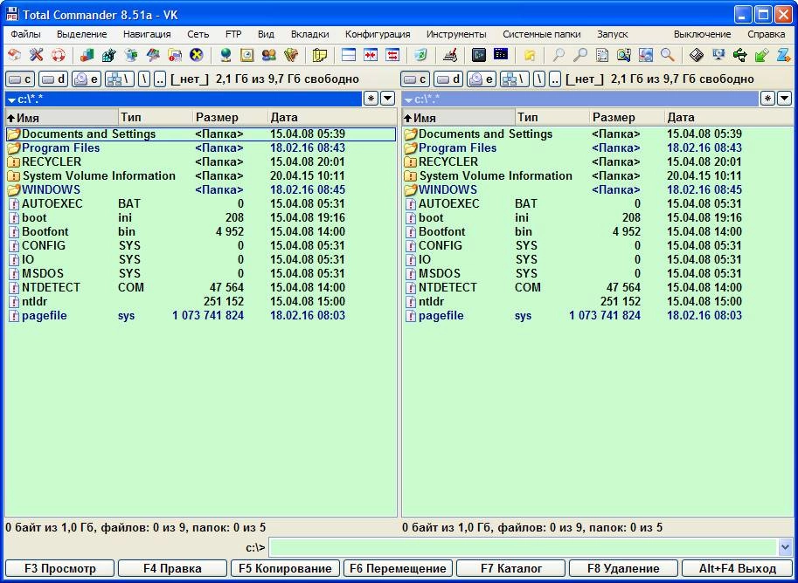
Task: Open left panel directory history dropdown arrow
Action: (388, 99)
